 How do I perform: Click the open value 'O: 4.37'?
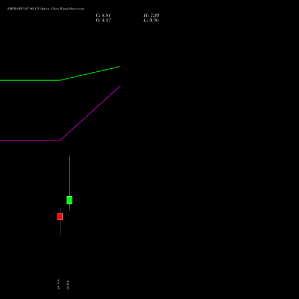click(103, 20)
